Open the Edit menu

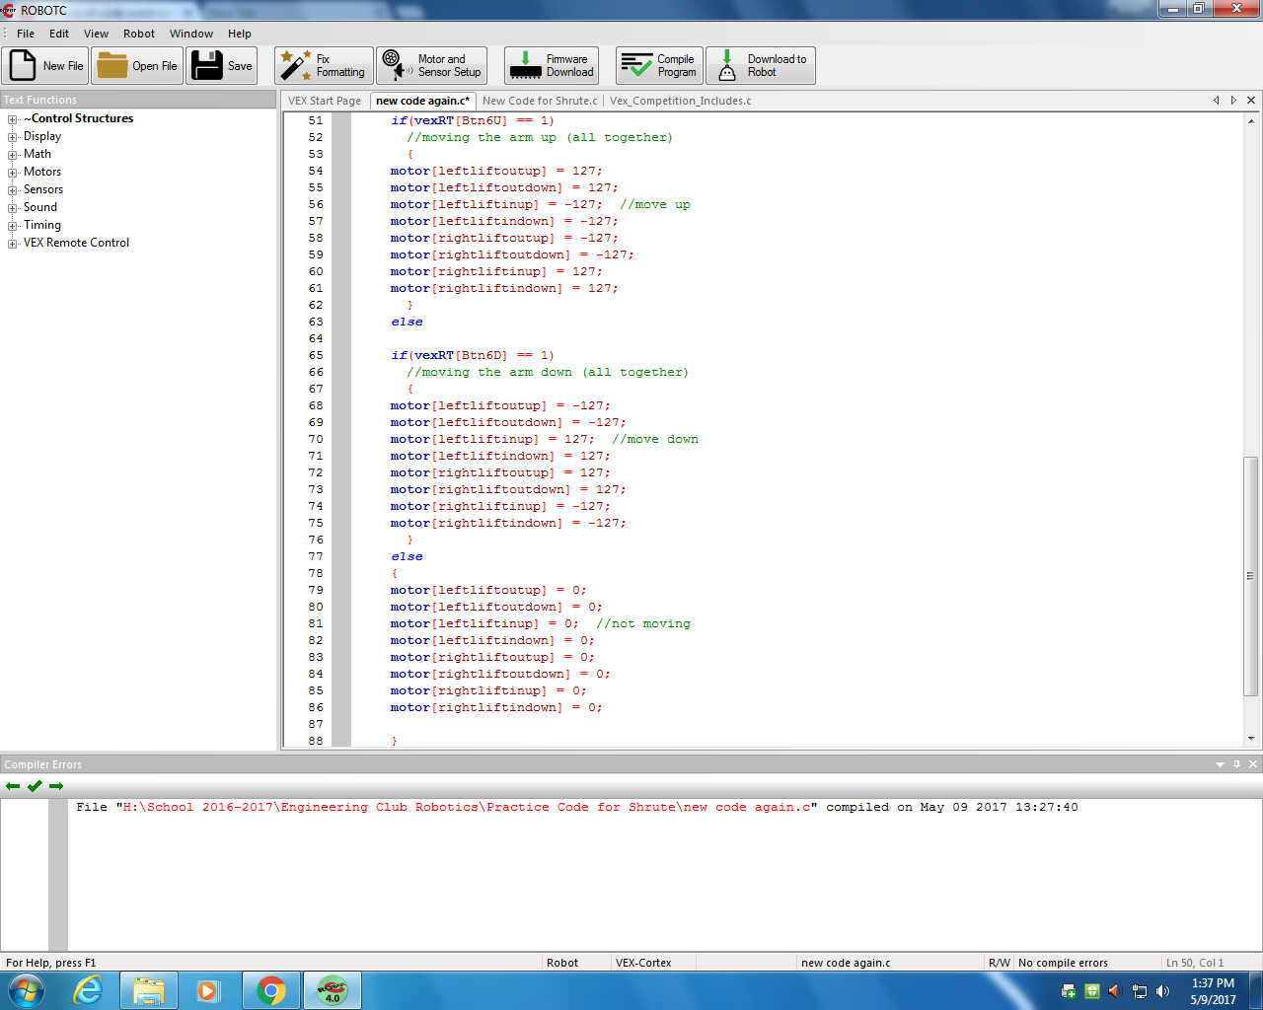coord(59,34)
